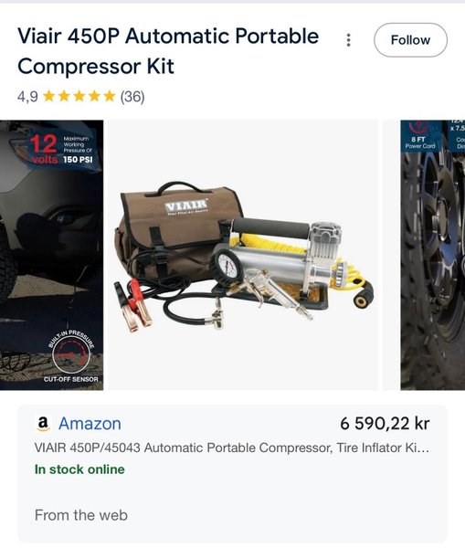Select the From the web section label
The image size is (465, 548).
coord(81,515)
